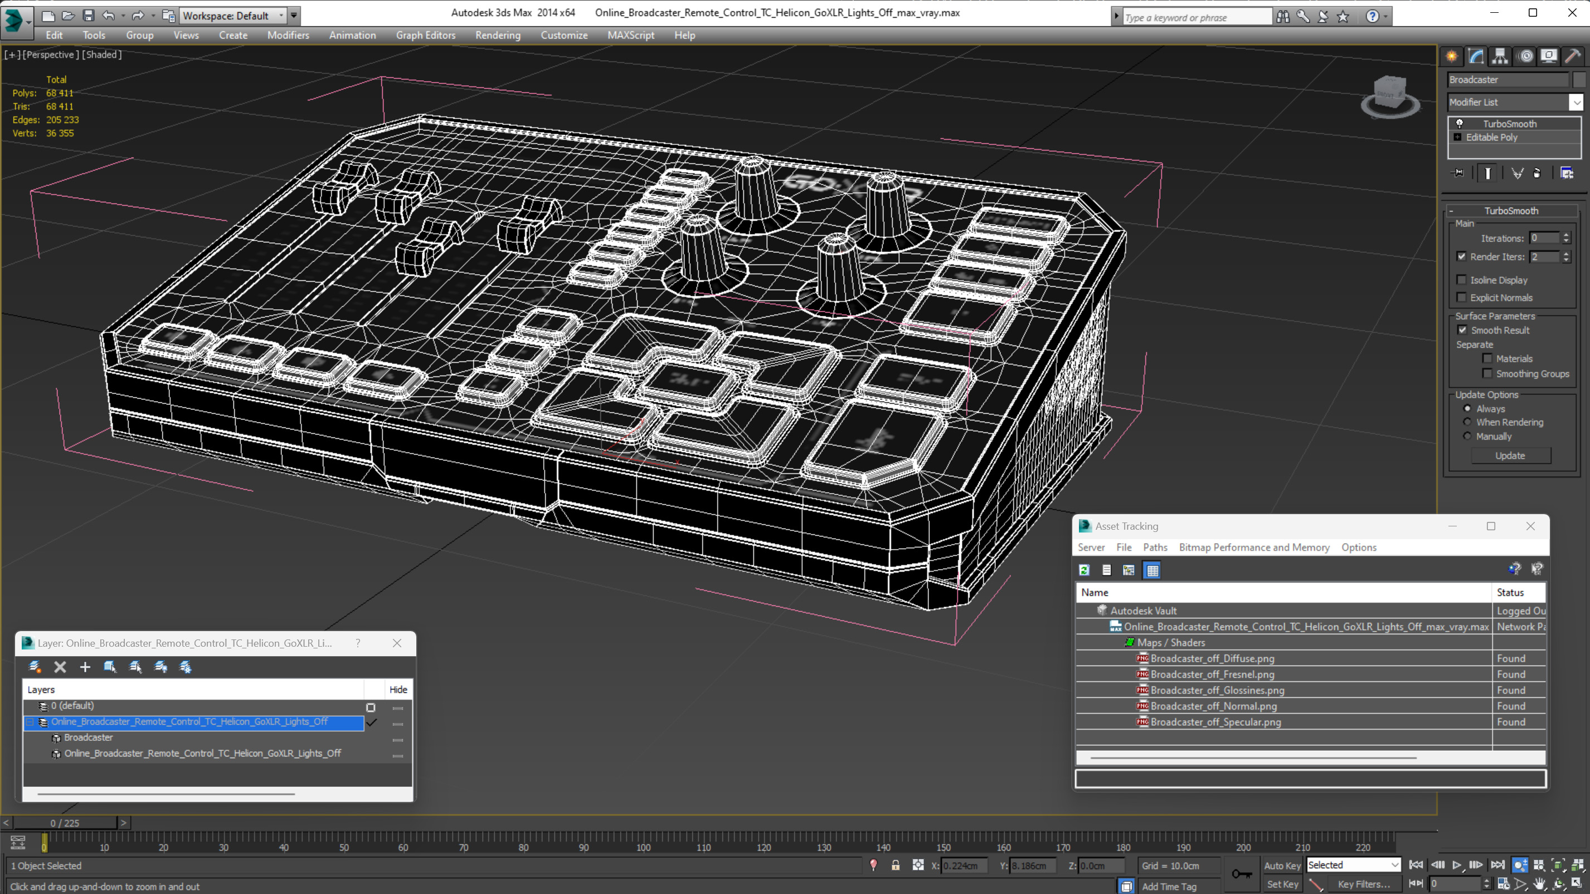Viewport: 1590px width, 894px height.
Task: Open the Utilities command panel tab
Action: tap(1572, 56)
